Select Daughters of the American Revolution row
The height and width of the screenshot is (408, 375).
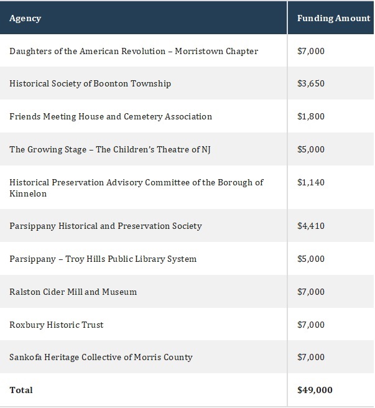[134, 50]
